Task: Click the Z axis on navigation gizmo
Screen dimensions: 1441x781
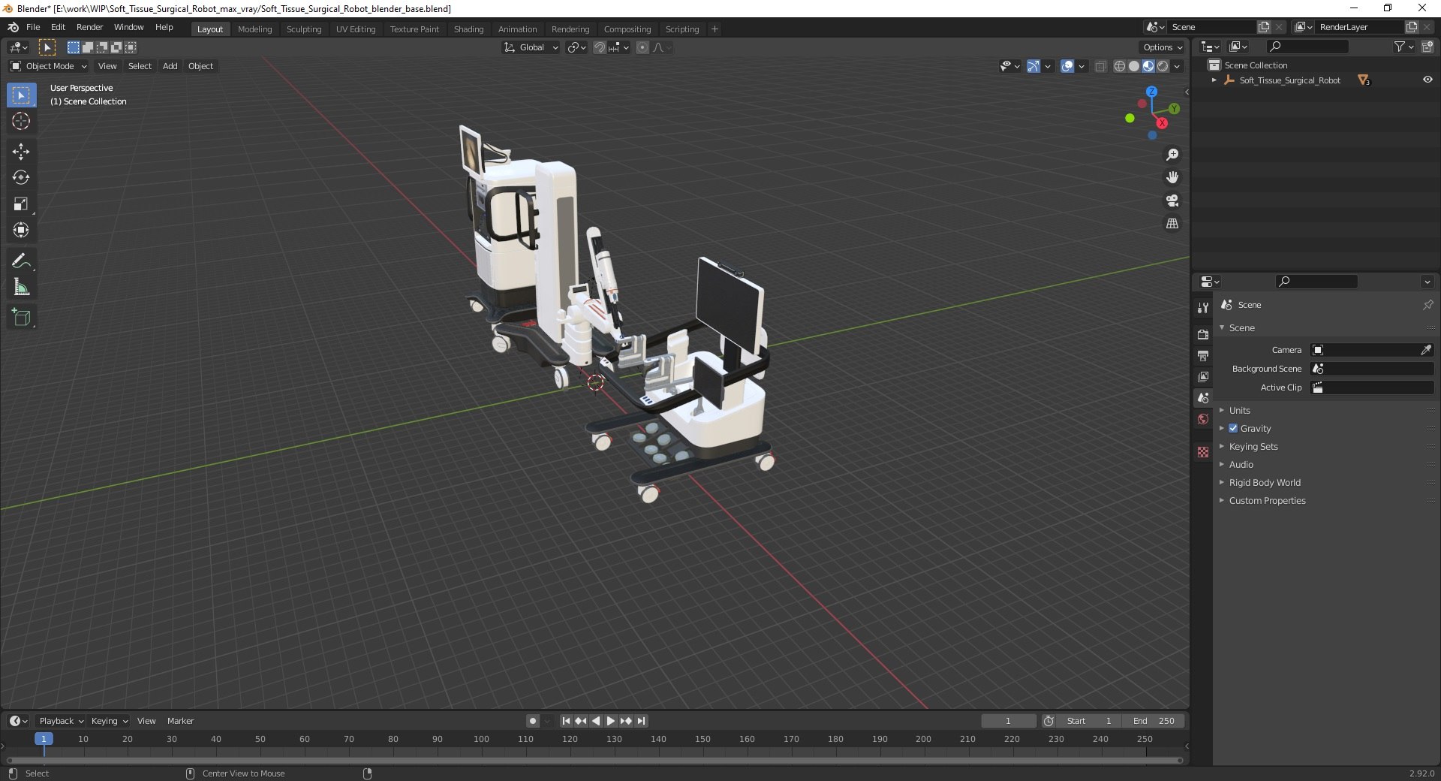Action: 1151,92
